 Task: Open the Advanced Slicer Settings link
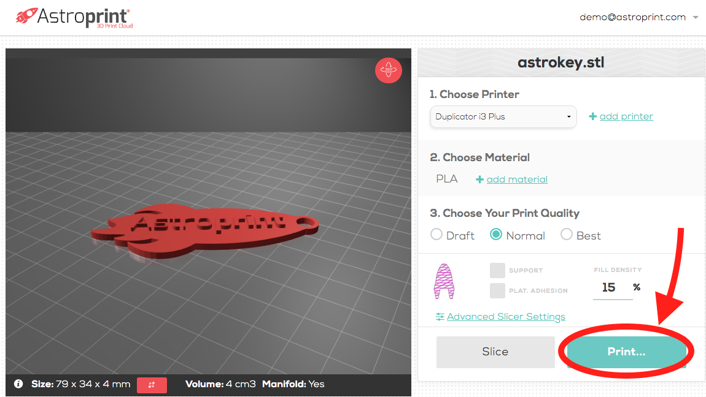[x=506, y=317]
